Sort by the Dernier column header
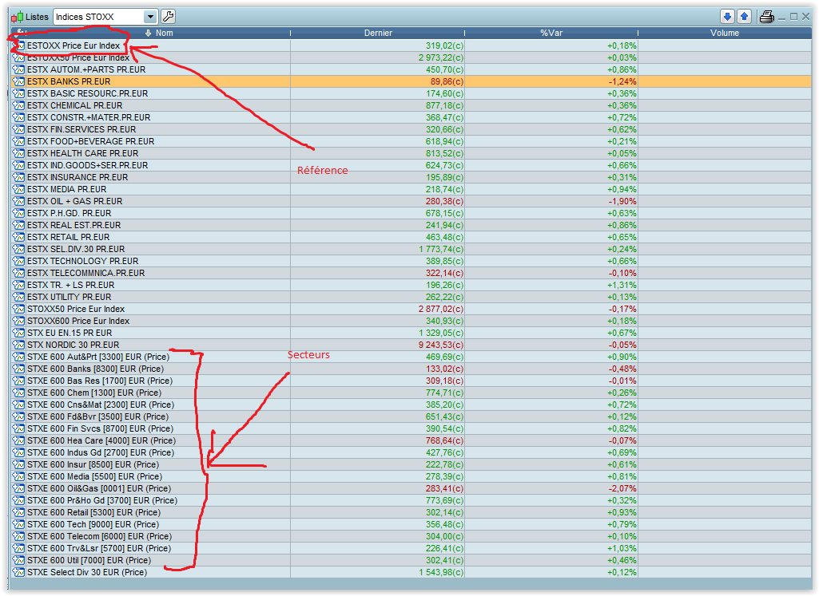Screen dimensions: 819x596 (x=378, y=33)
